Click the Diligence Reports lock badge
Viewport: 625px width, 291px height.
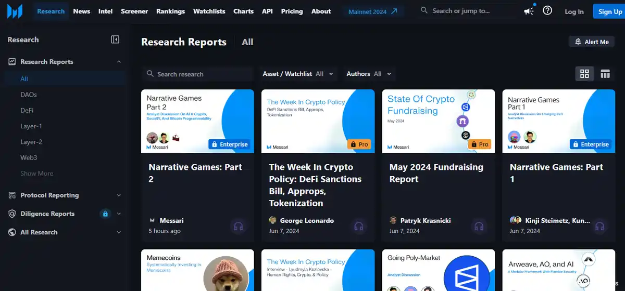(x=105, y=214)
